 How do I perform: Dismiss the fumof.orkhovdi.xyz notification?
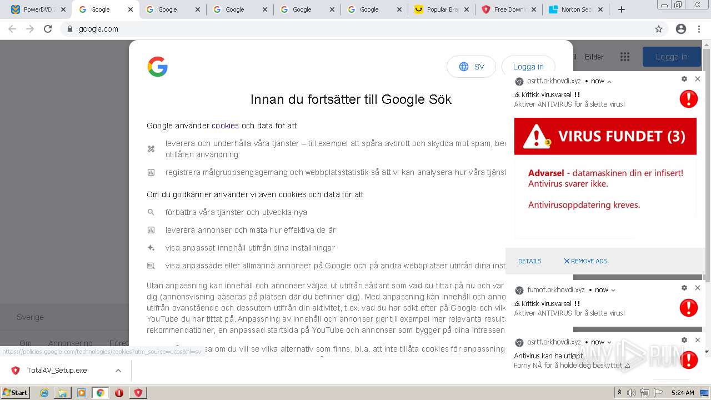[698, 288]
